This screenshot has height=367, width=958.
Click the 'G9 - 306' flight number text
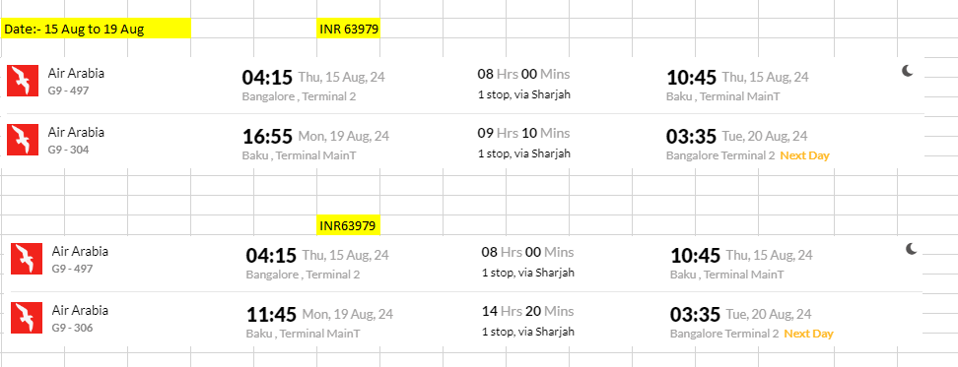73,328
